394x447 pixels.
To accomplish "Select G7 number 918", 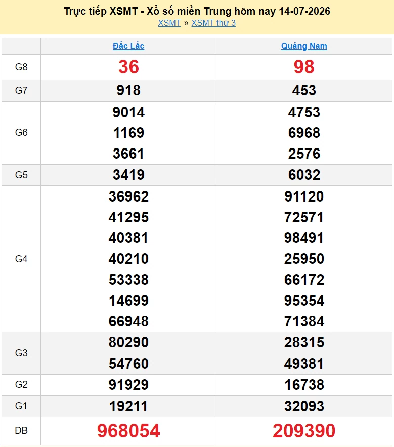I will [x=128, y=90].
